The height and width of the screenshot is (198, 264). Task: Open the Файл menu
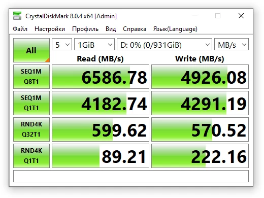20,29
